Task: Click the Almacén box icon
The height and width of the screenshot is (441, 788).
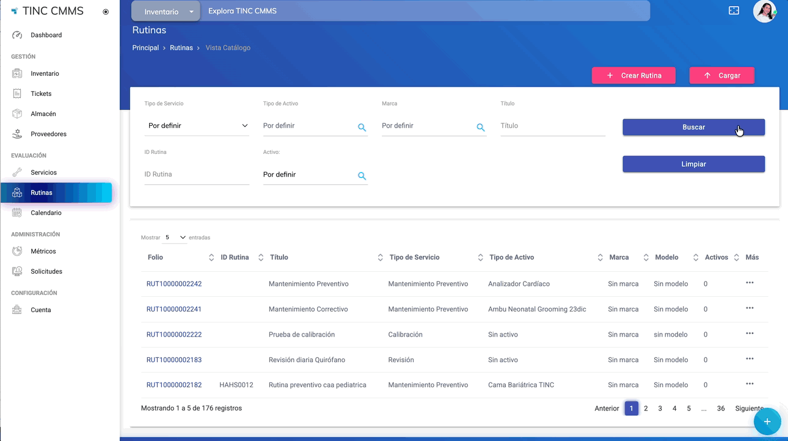Action: click(17, 114)
